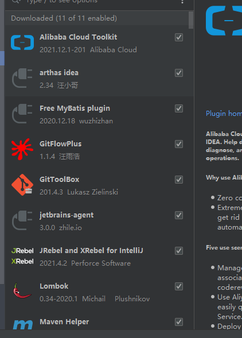Uncheck the arthas idea plugin checkbox
The image size is (242, 338).
point(179,73)
